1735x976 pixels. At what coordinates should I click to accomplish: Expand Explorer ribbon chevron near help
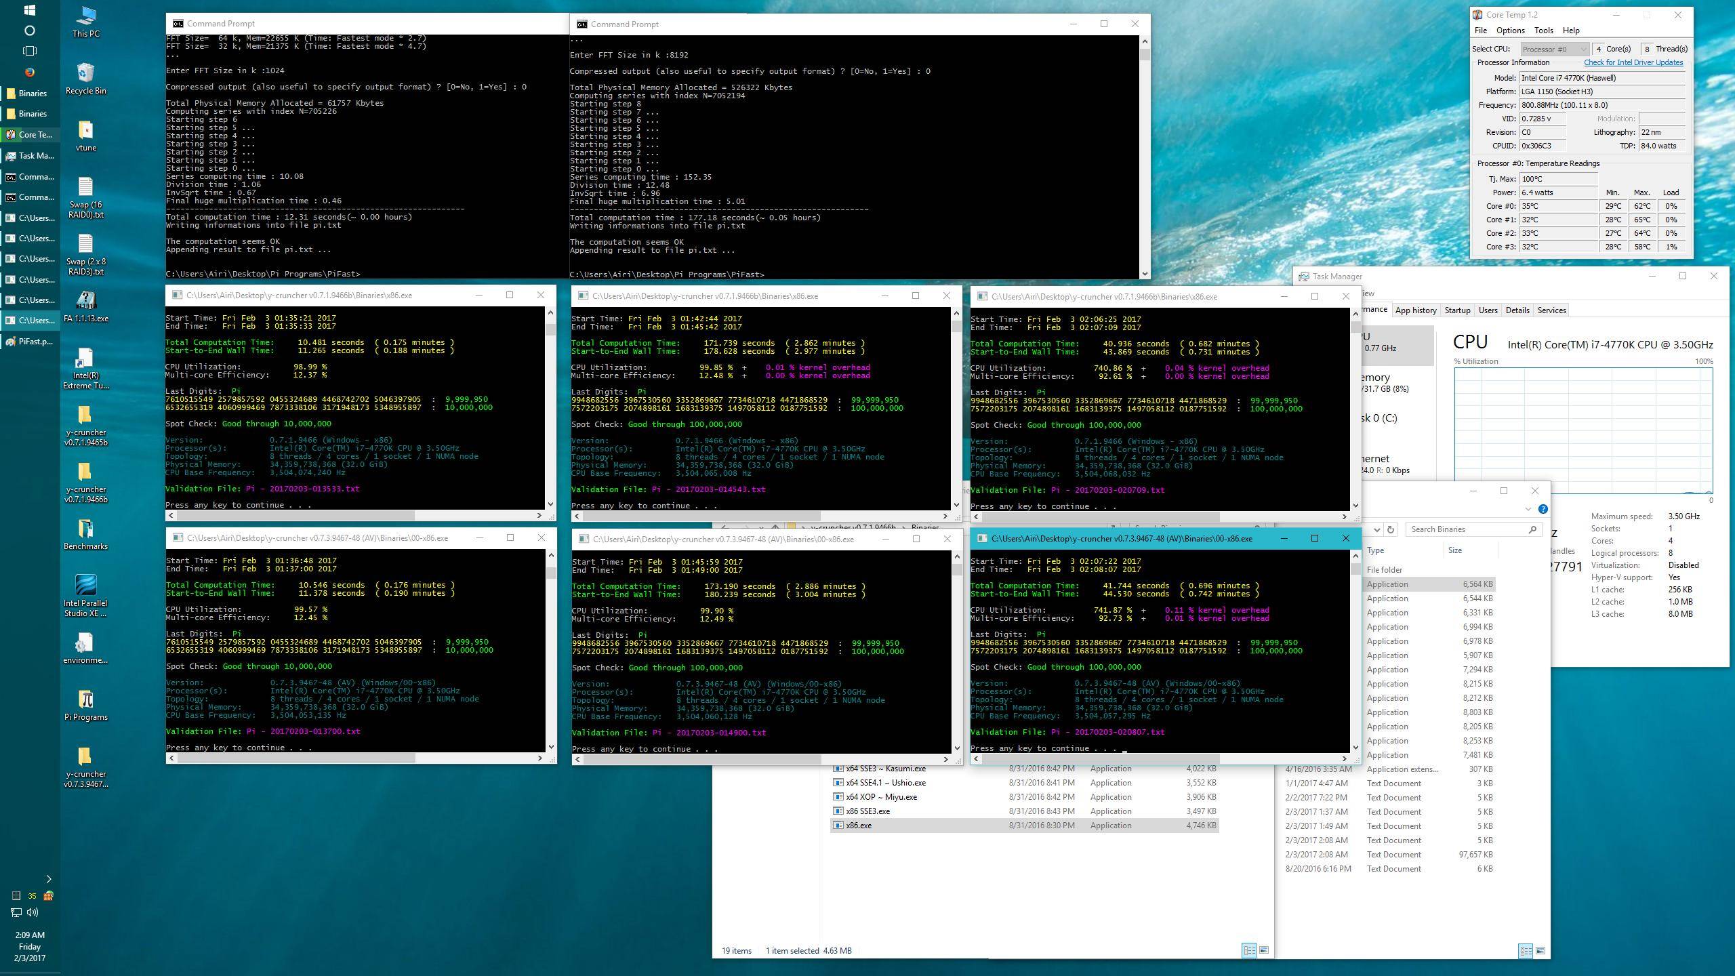[1528, 509]
